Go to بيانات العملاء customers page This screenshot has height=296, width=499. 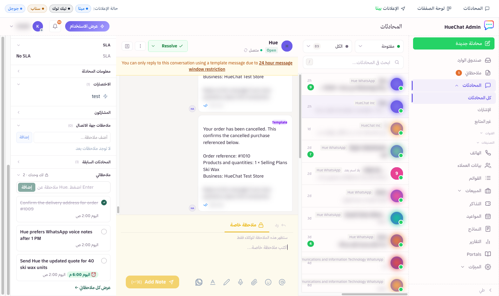(454, 165)
